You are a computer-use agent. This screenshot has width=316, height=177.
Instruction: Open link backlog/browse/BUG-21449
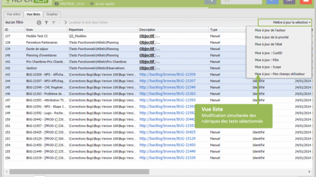tap(167, 151)
